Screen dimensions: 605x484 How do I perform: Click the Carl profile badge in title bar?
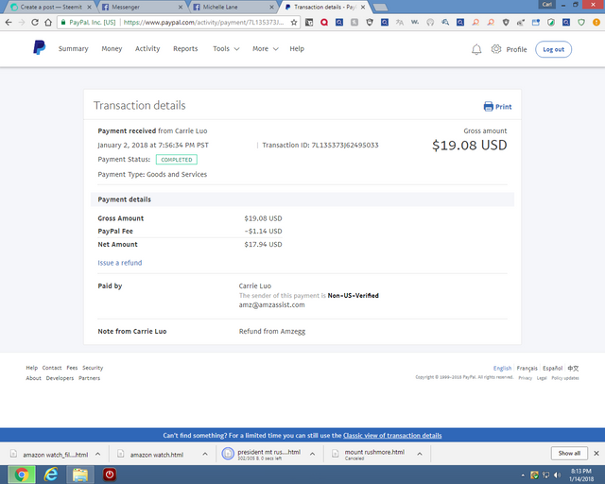click(546, 4)
